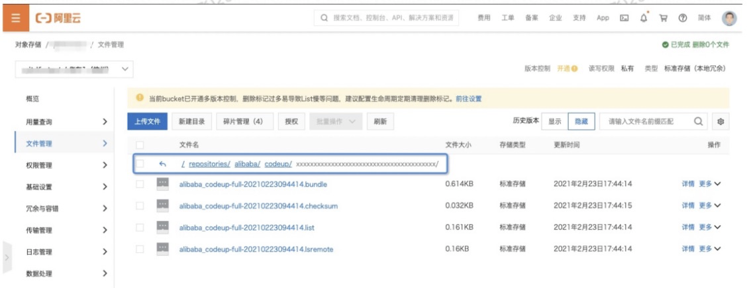Go to 对象存储 breadcrumb
This screenshot has height=288, width=747.
point(28,45)
